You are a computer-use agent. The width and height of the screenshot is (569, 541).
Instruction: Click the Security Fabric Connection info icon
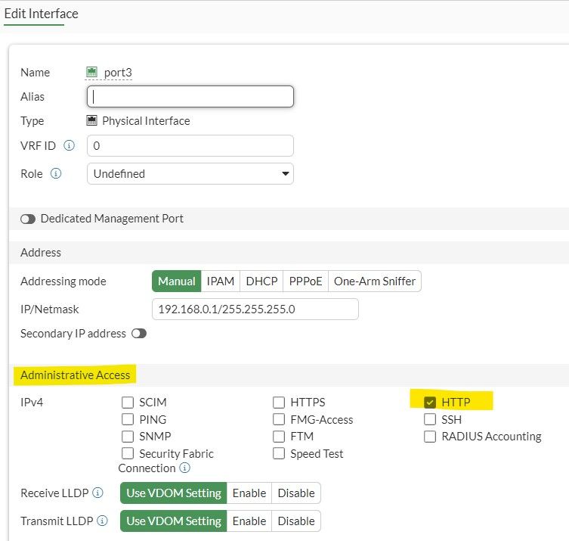tap(184, 468)
